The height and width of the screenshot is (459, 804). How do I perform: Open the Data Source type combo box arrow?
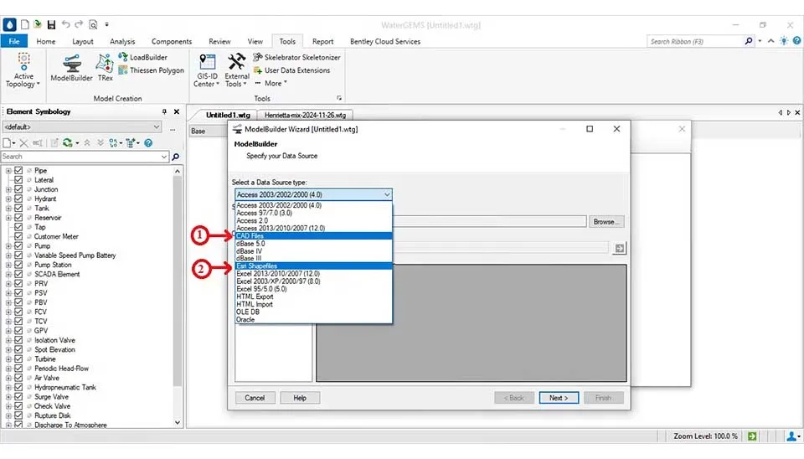tap(387, 194)
